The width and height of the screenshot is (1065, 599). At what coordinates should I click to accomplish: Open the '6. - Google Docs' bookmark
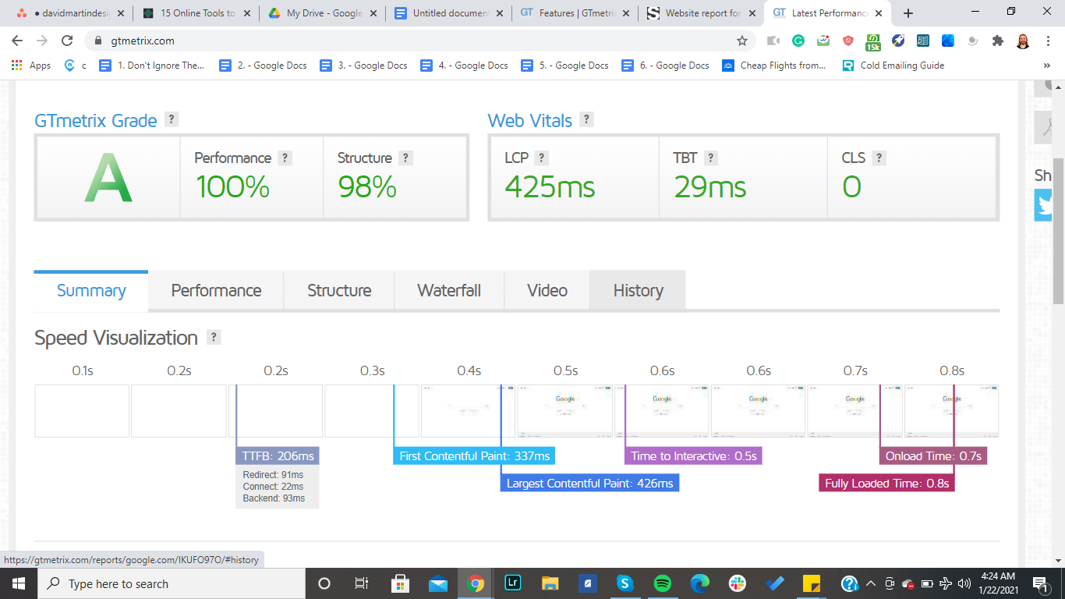point(665,66)
